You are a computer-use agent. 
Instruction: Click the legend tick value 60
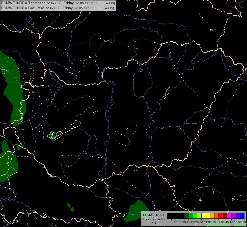[244, 222]
